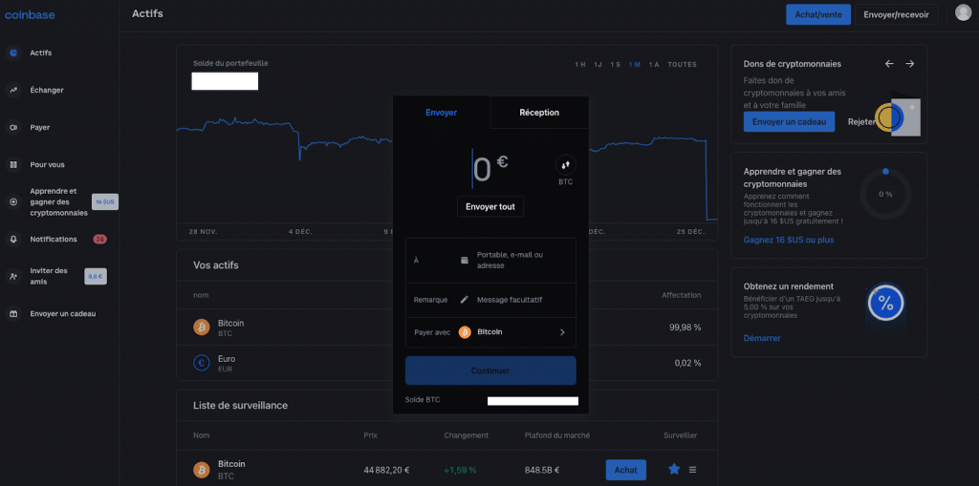Click the 0 € amount input

click(490, 170)
